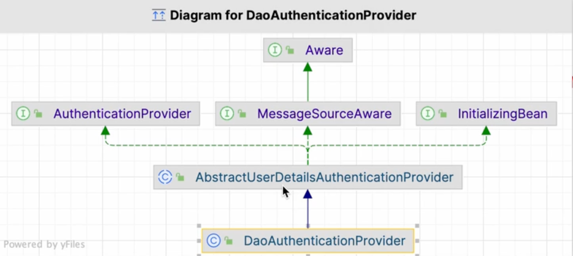Click the public-access lock icon on InitializingBean
This screenshot has width=573, height=256.
click(443, 114)
